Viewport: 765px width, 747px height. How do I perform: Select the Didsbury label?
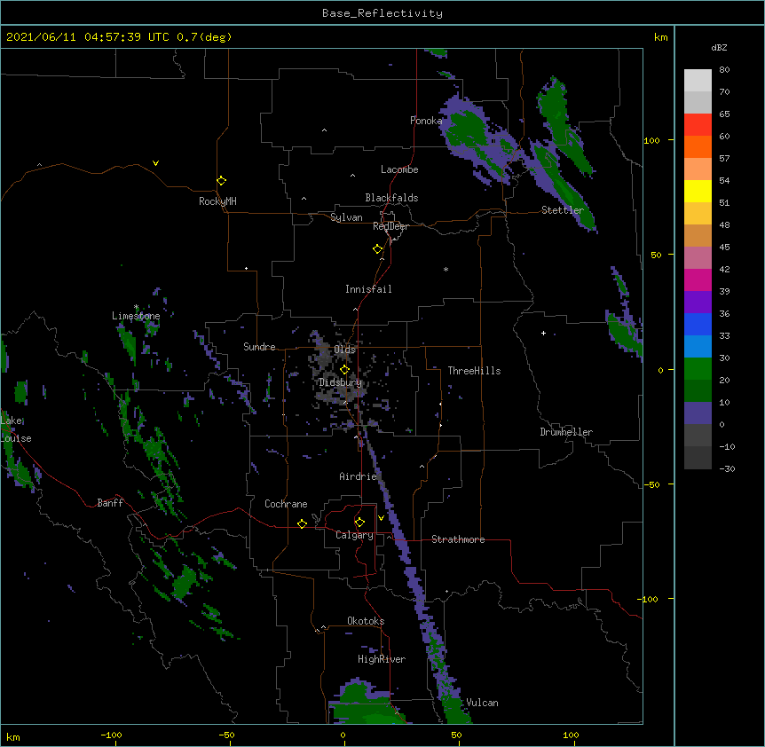tap(341, 382)
